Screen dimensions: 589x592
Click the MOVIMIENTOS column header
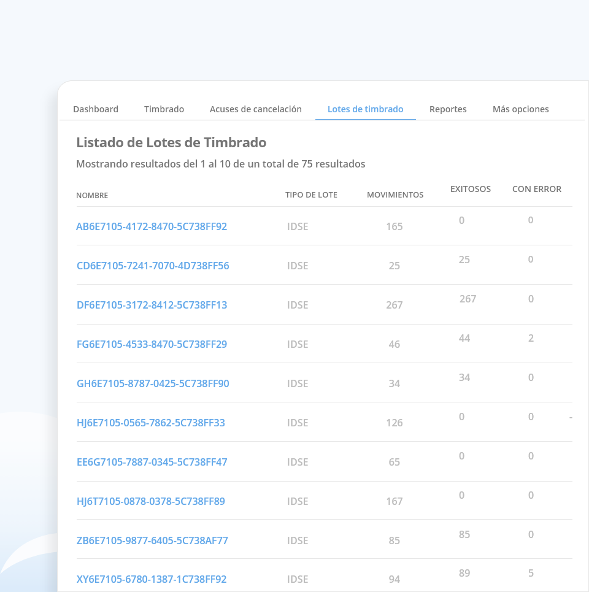pyautogui.click(x=395, y=195)
